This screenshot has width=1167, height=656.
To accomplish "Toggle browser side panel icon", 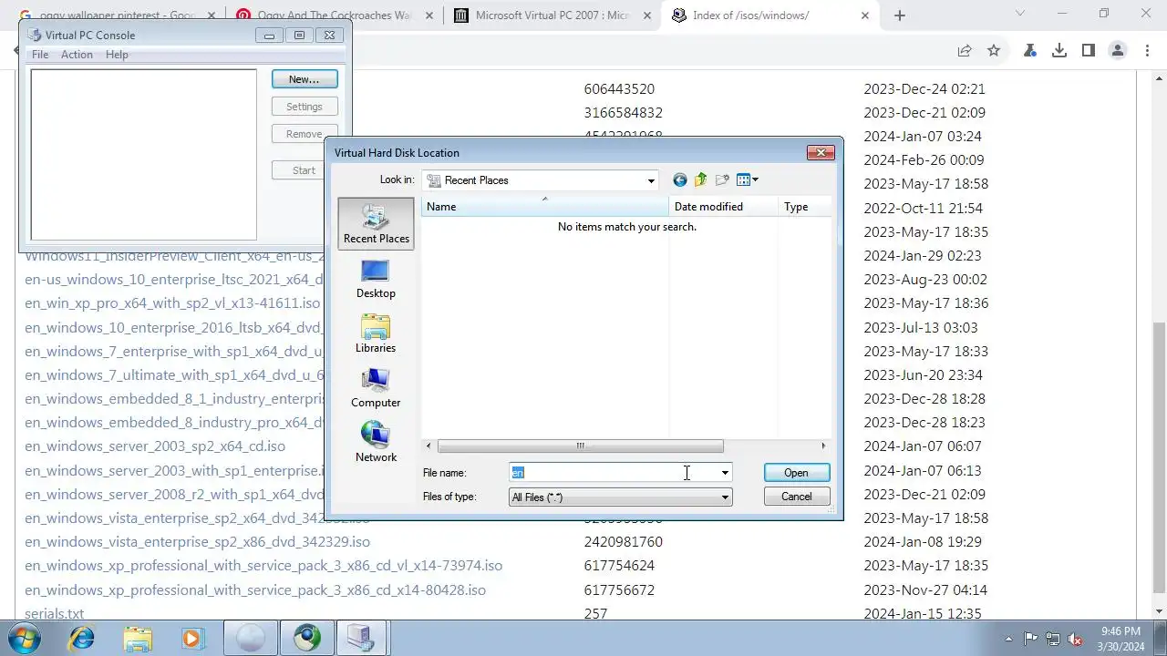I will tap(1089, 51).
